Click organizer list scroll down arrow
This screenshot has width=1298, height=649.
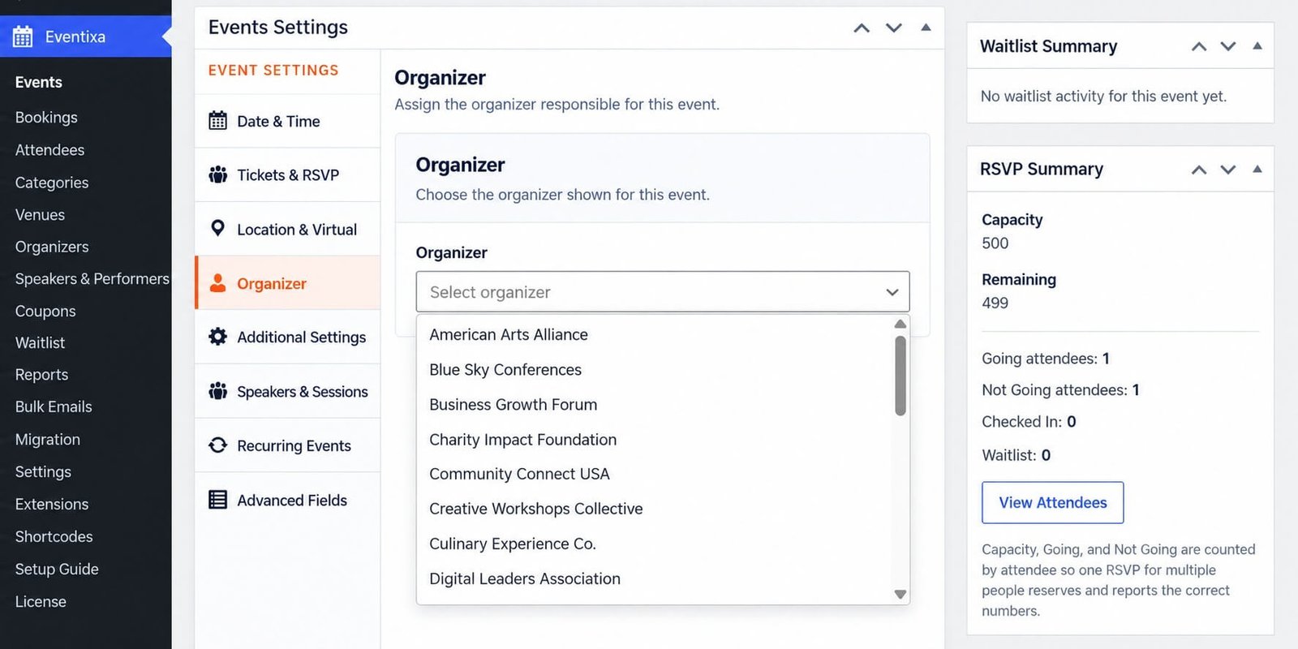[x=900, y=595]
